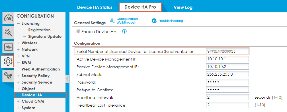Image resolution: width=287 pixels, height=112 pixels.
Task: Switch to the Device HA Status tab
Action: [x=95, y=7]
